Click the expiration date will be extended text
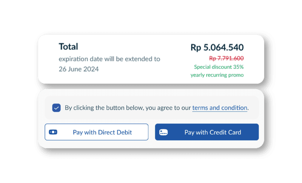 109,59
